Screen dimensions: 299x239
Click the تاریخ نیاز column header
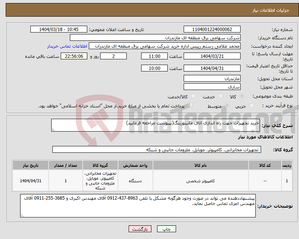click(x=30, y=165)
